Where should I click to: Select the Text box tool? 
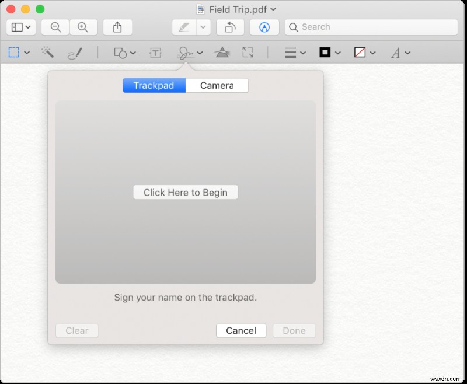tap(155, 53)
